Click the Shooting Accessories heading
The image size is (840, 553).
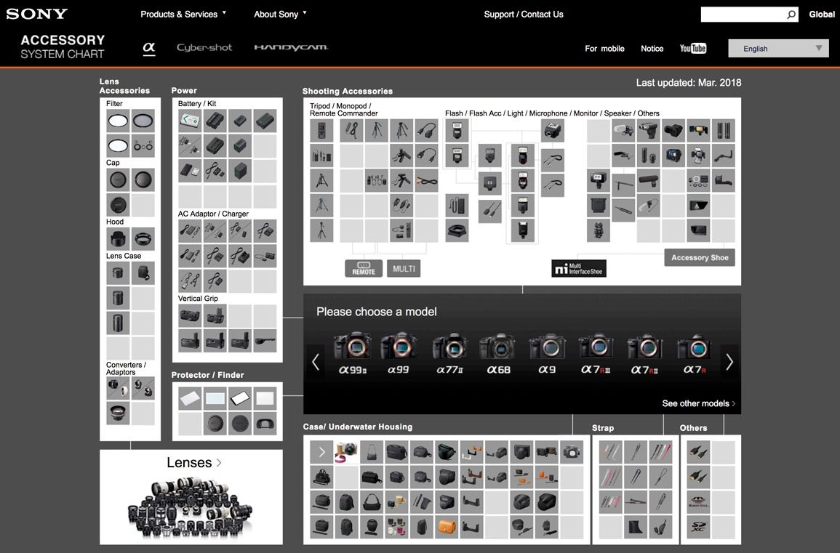347,91
